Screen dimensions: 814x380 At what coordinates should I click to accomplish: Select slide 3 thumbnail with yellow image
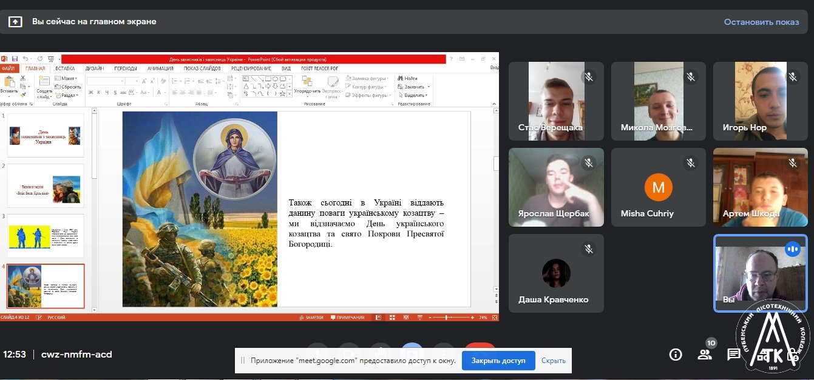[46, 236]
